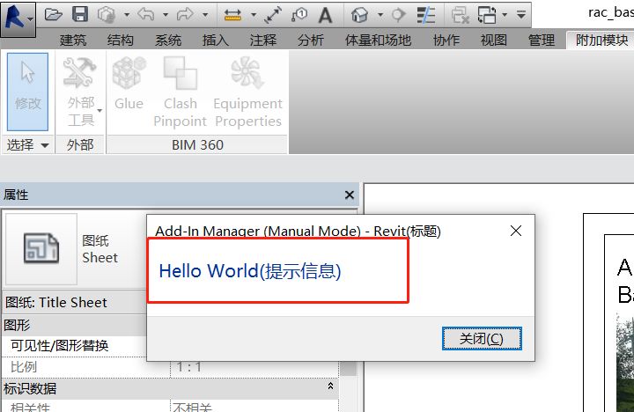Click the 1 : 1 scale value field
634x412 pixels.
(254, 367)
